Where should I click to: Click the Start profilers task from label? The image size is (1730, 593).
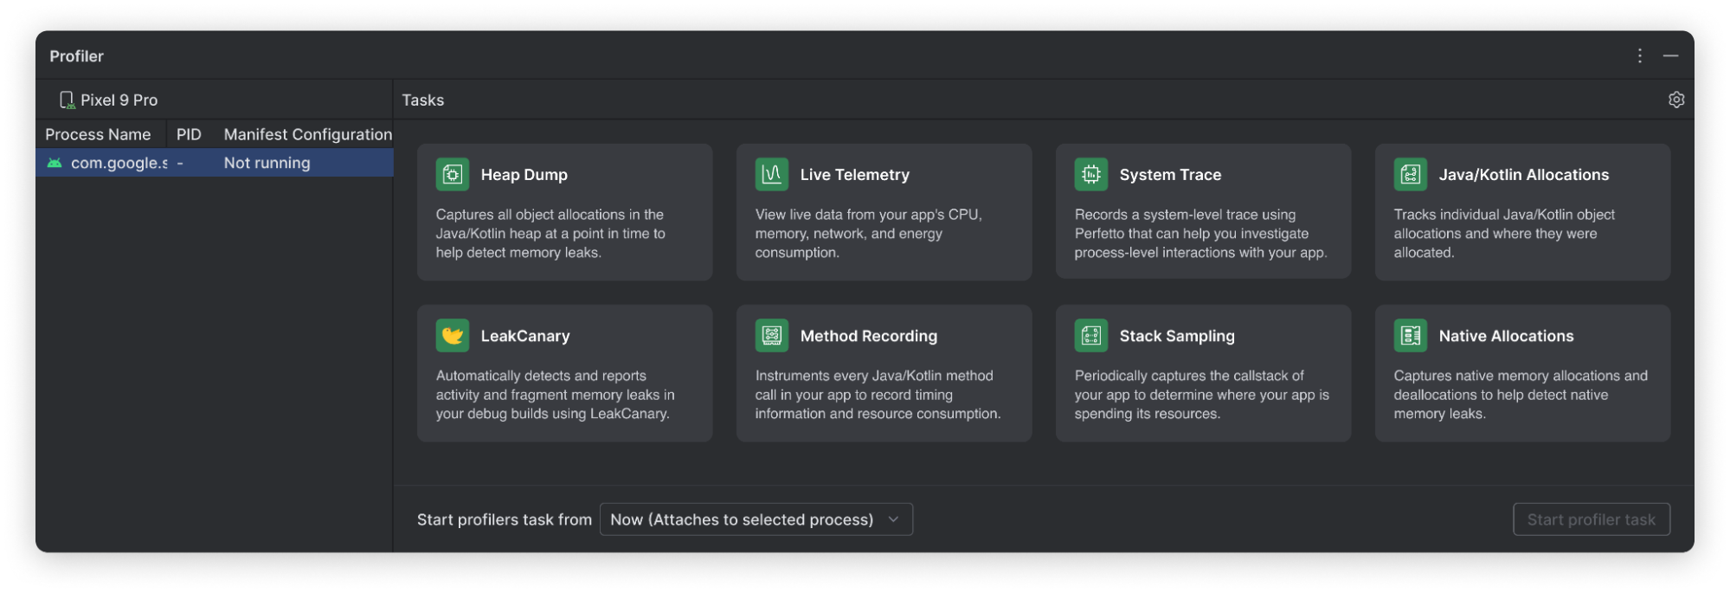pyautogui.click(x=505, y=519)
